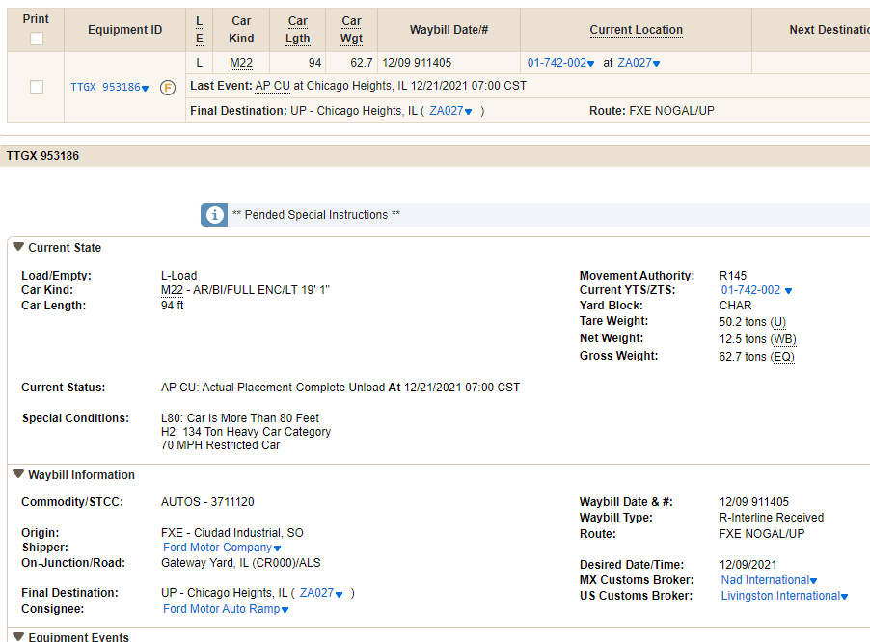The image size is (870, 642).
Task: Open ZA027 dropdown in Current Location cell
Action: pyautogui.click(x=639, y=63)
